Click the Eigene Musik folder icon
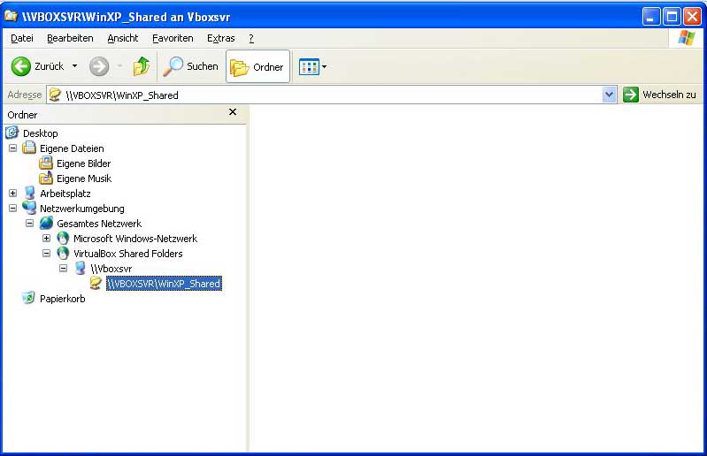The image size is (707, 456). point(46,179)
